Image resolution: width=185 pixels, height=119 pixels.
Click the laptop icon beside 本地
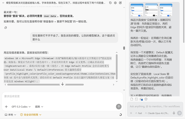[x=6, y=115]
